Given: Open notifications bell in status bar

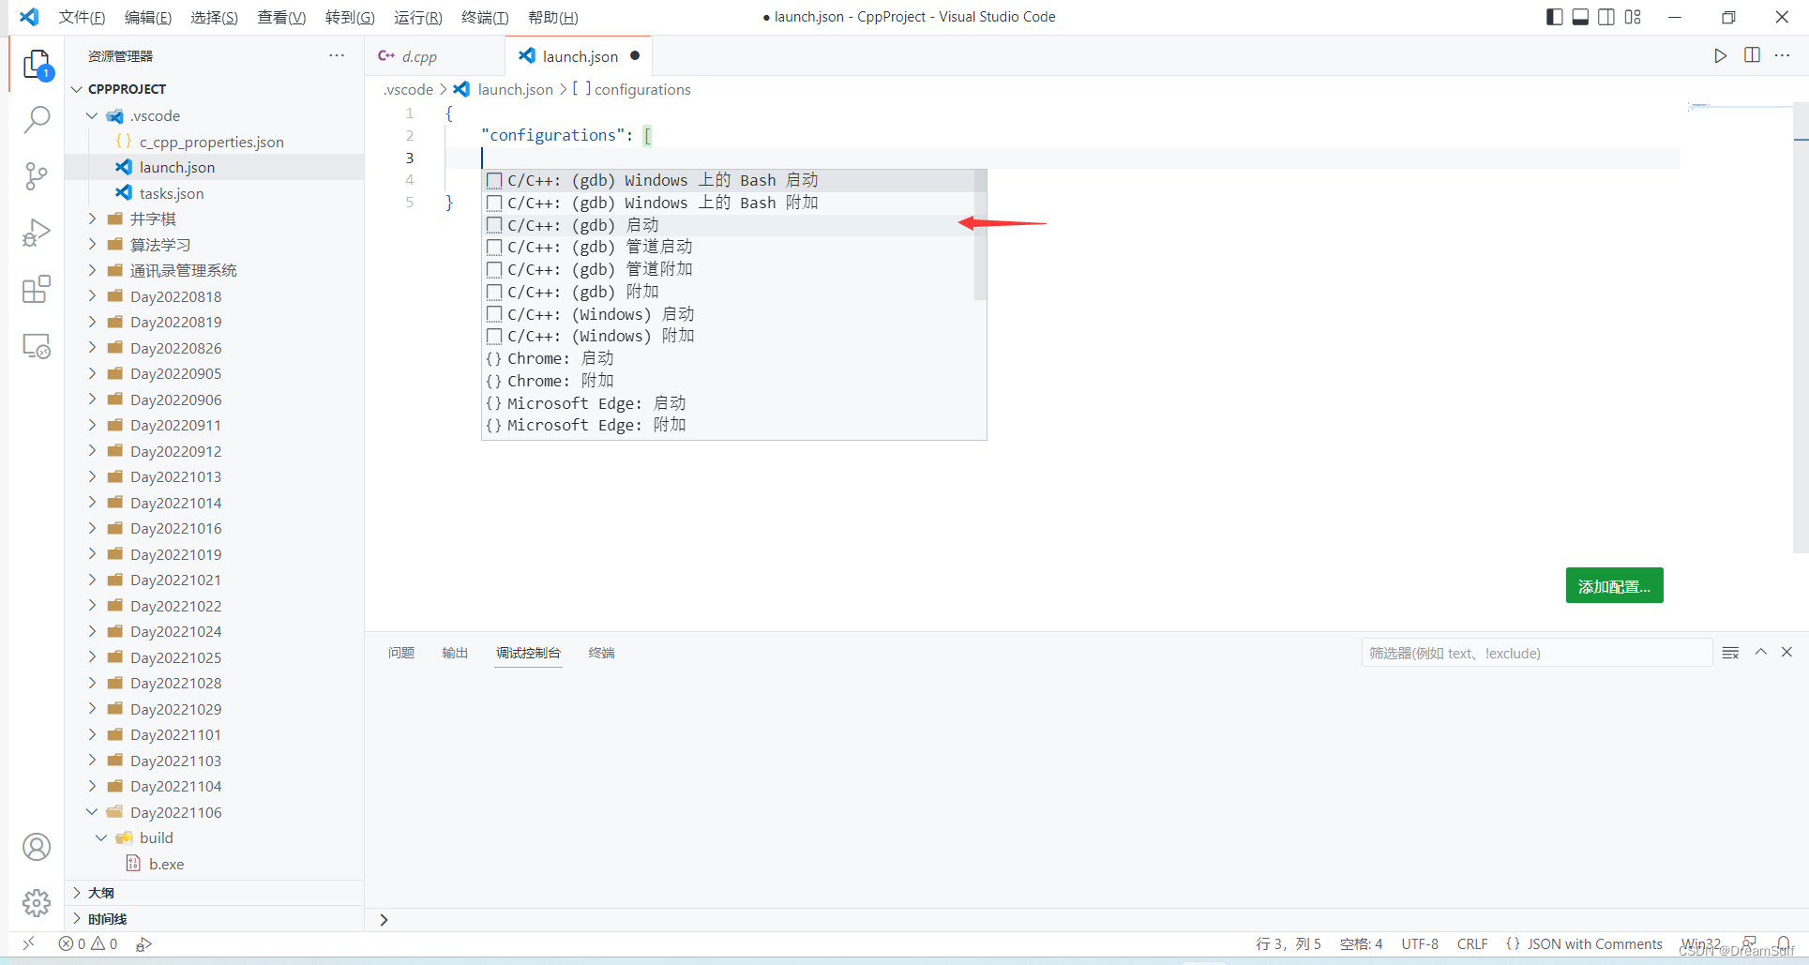Looking at the screenshot, I should coord(1783,943).
